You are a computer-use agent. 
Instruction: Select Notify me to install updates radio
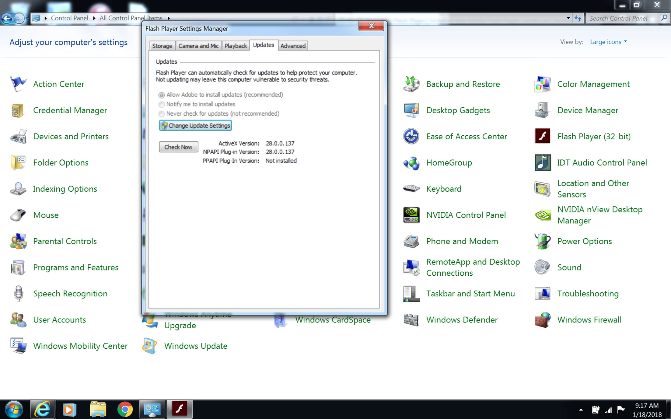pyautogui.click(x=162, y=104)
